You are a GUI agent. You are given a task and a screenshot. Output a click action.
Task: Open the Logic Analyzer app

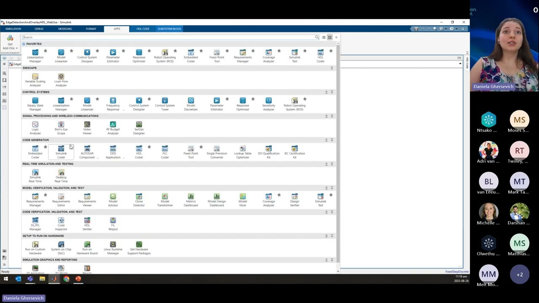[x=35, y=128]
